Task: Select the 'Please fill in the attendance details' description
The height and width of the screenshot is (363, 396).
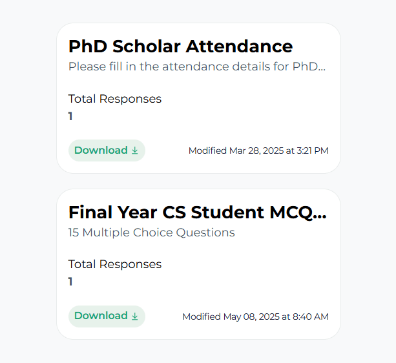Action: (x=197, y=67)
